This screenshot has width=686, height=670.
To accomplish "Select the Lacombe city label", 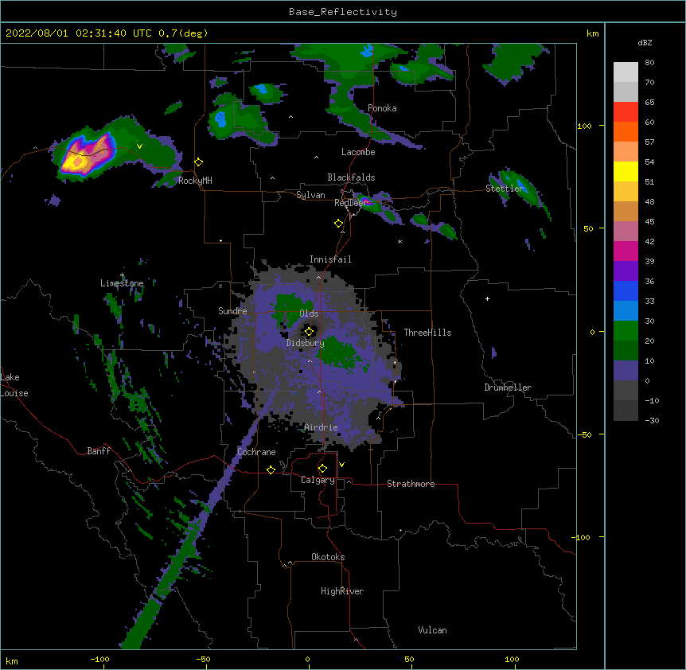I will click(358, 152).
